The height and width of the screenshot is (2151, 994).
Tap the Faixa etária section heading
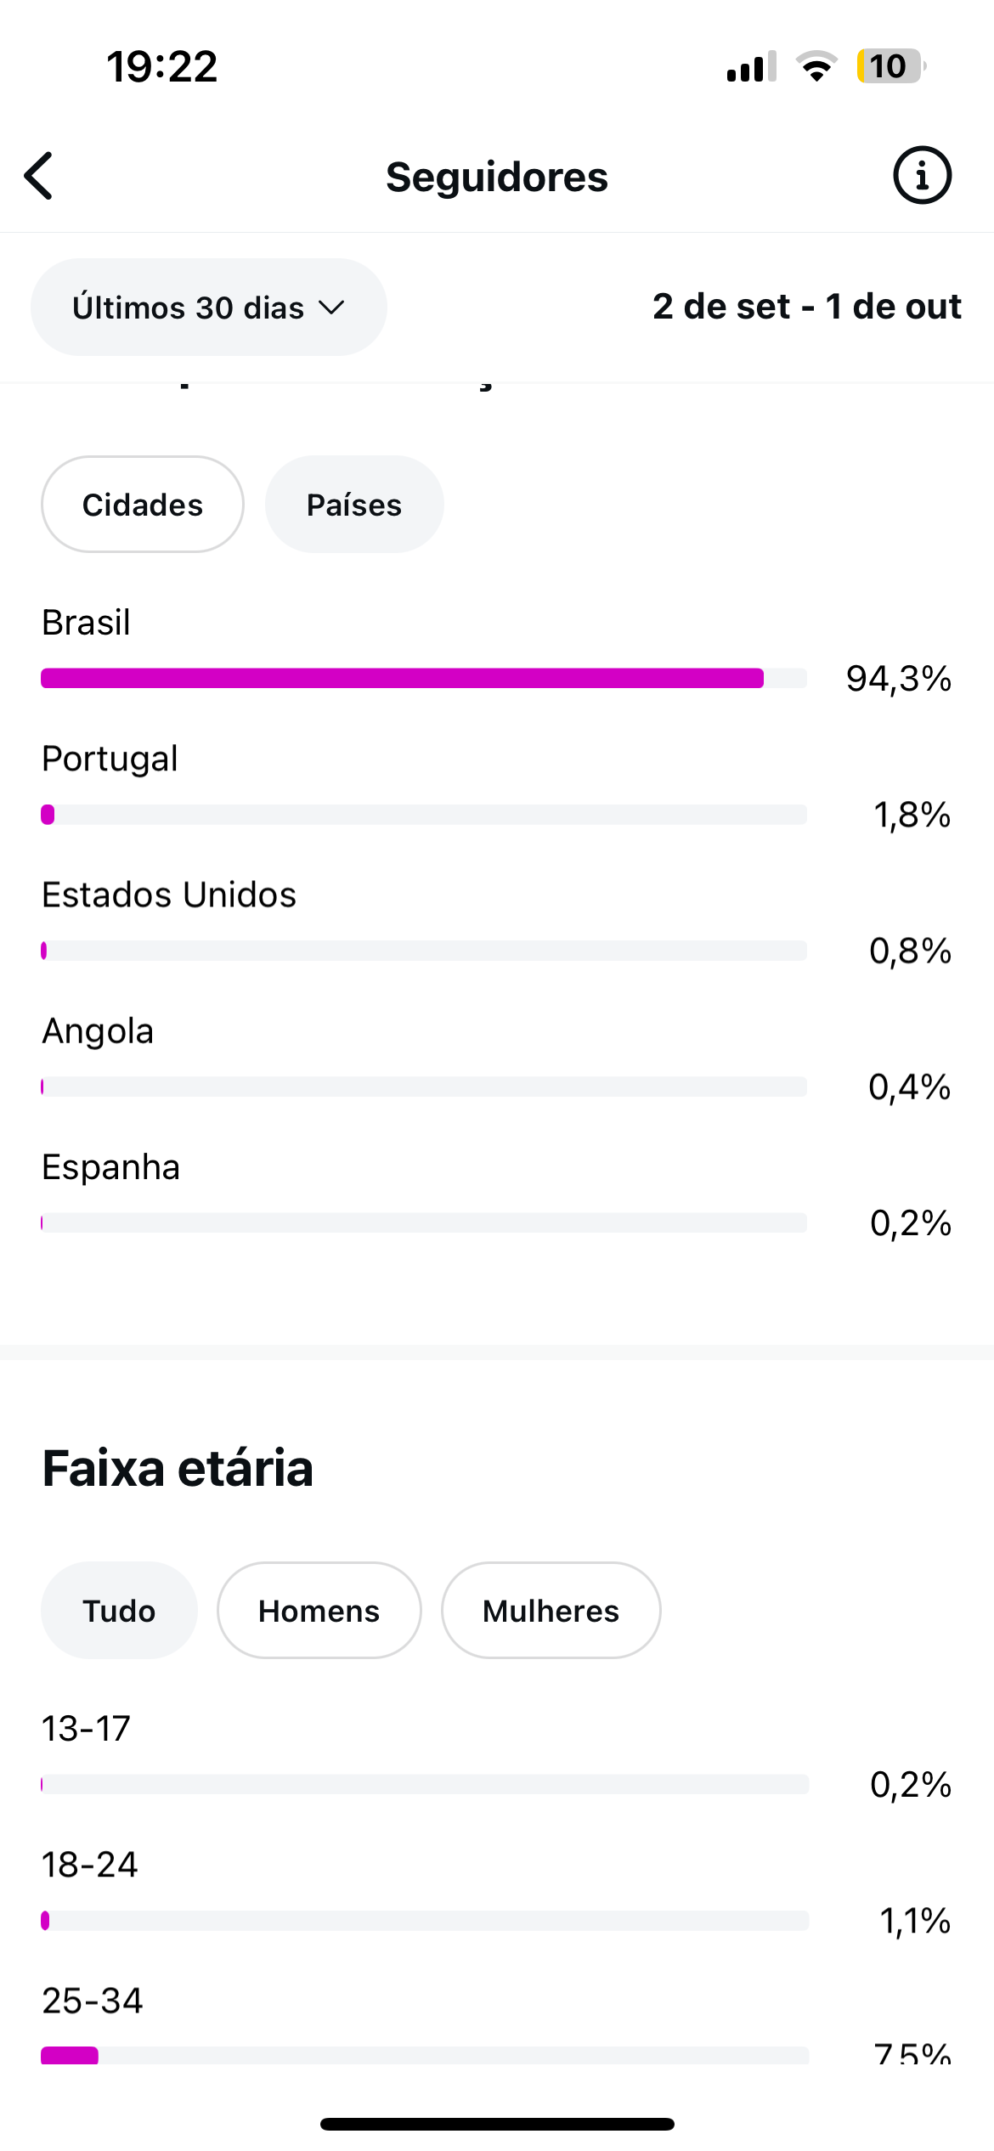coord(178,1468)
